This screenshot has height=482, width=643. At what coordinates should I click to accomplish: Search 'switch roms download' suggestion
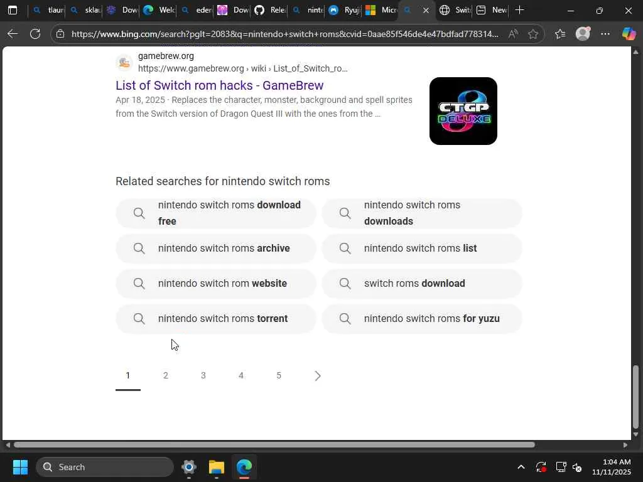[422, 284]
